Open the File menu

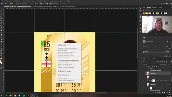pos(4,1)
